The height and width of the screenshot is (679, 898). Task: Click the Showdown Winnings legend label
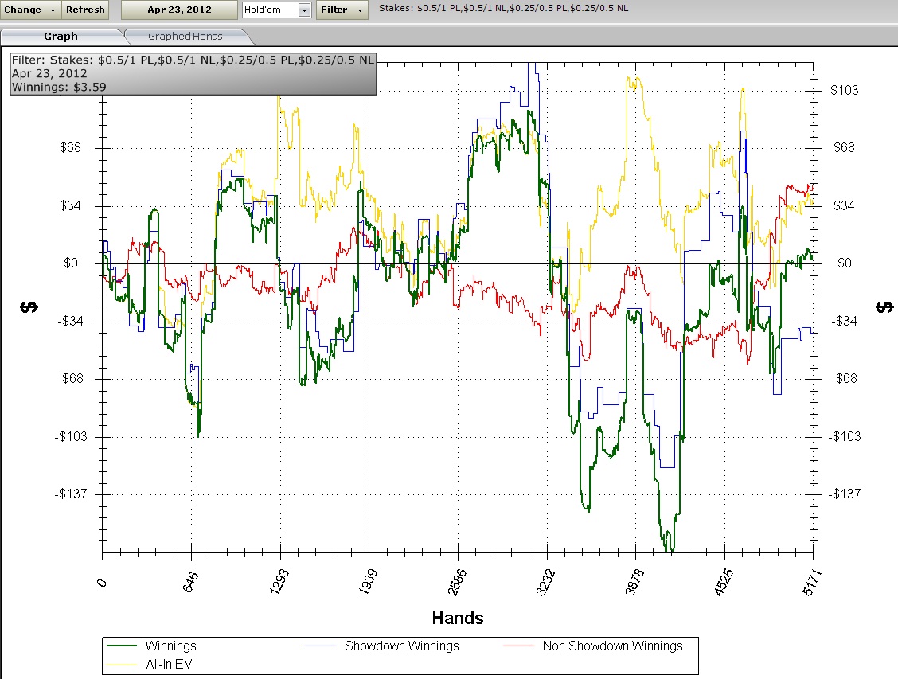[x=401, y=646]
